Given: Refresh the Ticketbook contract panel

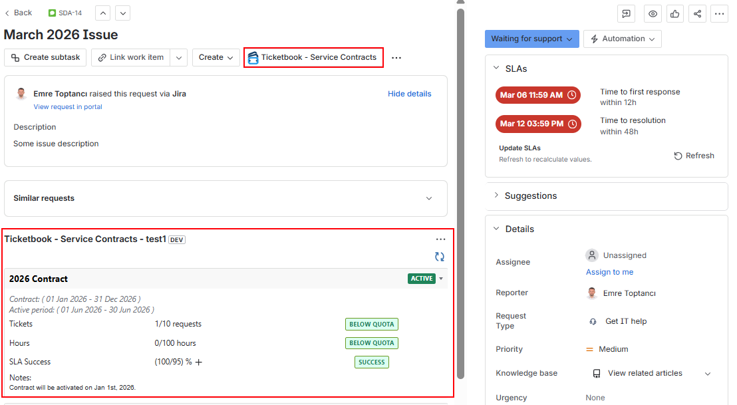Looking at the screenshot, I should coord(440,257).
